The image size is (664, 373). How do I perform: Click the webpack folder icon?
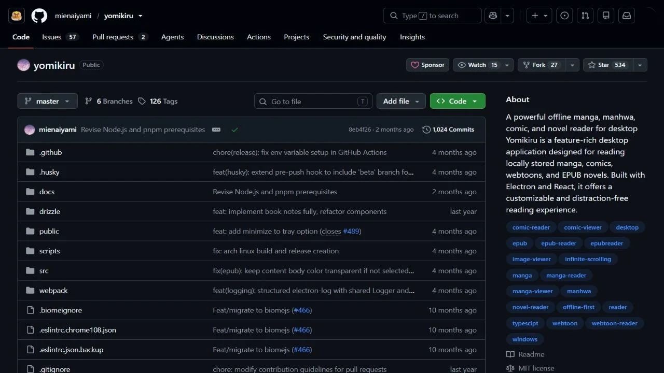pyautogui.click(x=30, y=291)
